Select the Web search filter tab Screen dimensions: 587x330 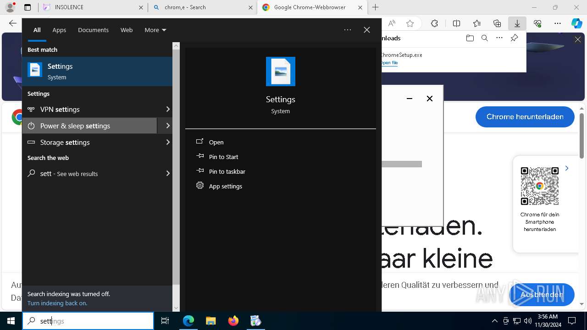127,30
